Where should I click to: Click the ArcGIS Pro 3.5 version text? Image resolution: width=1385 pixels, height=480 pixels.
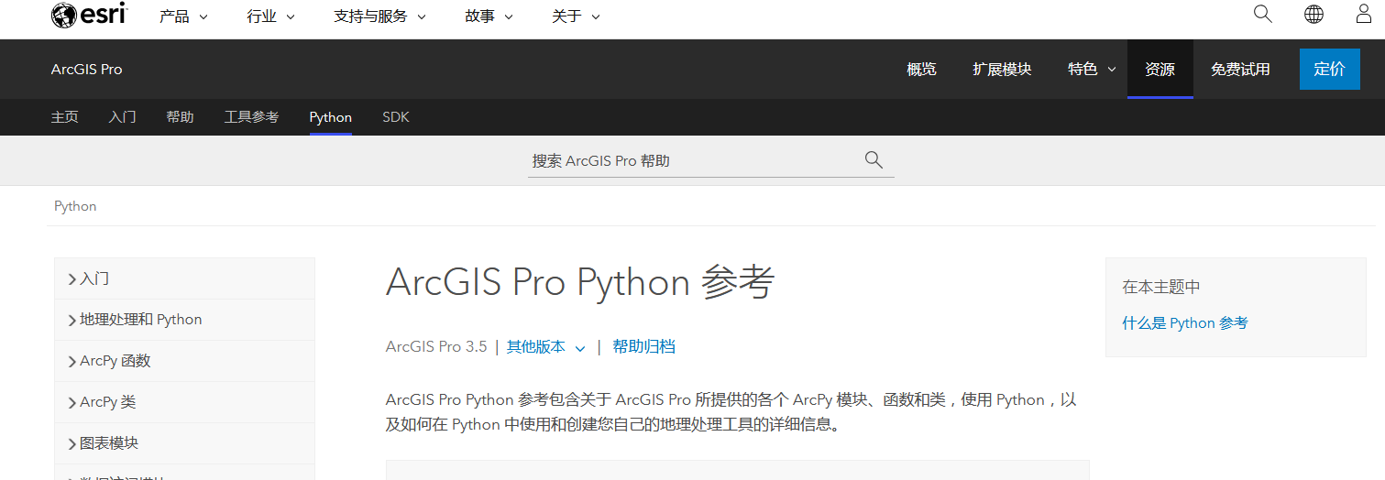click(436, 347)
